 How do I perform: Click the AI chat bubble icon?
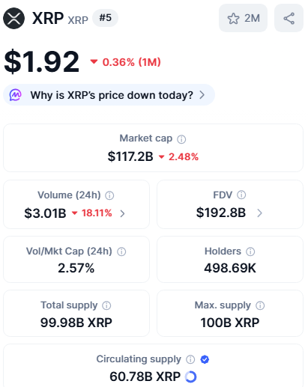tap(16, 95)
